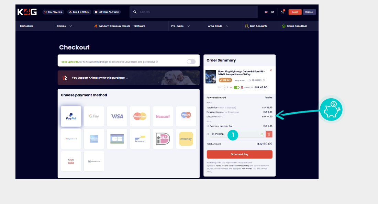Pick the paysafecard payment tile

click(71, 139)
